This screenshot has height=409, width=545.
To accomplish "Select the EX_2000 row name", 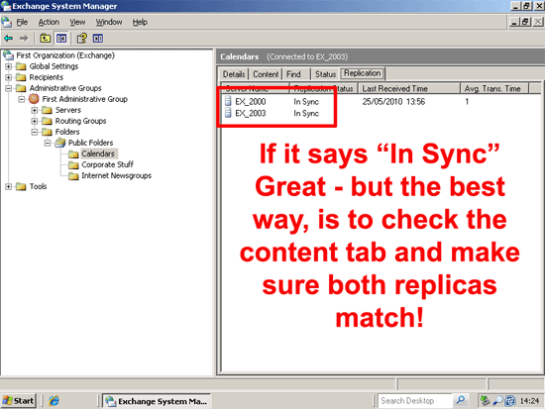I will point(251,101).
